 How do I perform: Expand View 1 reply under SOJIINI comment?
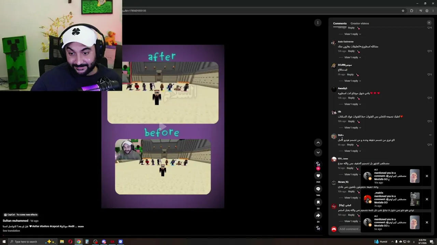click(352, 81)
